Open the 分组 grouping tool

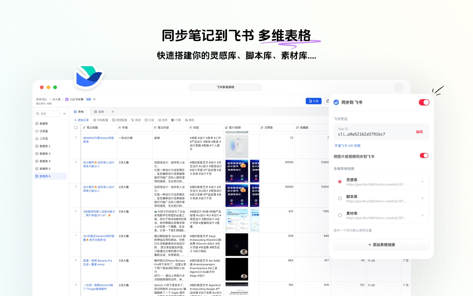[149, 120]
